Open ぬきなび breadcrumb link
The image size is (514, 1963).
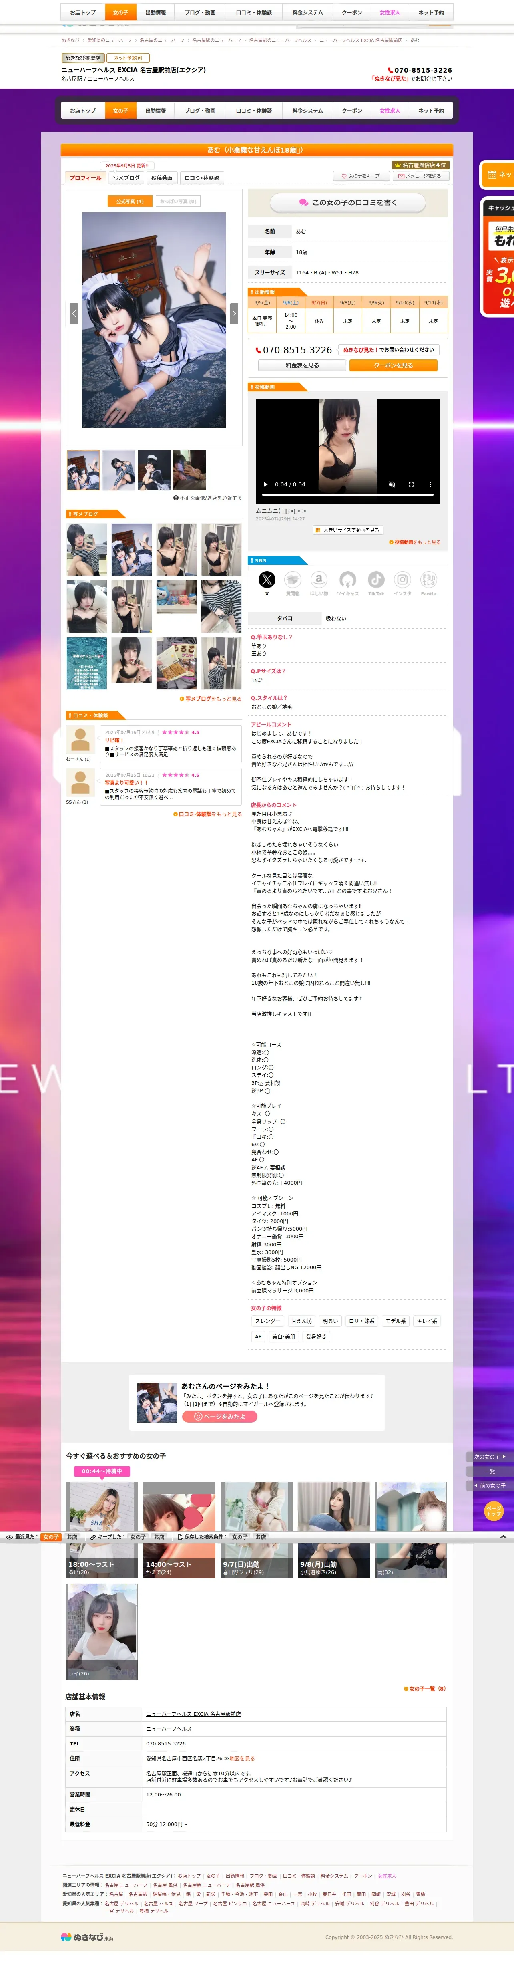(70, 40)
